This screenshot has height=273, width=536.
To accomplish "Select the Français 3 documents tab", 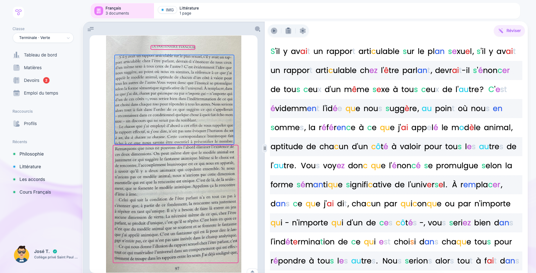I will [x=122, y=11].
